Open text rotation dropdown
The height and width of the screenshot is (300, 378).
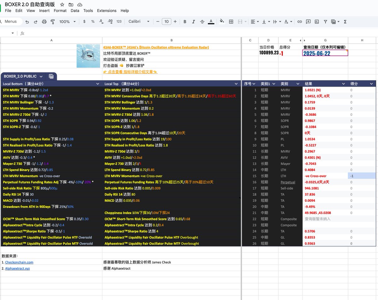pos(288,22)
